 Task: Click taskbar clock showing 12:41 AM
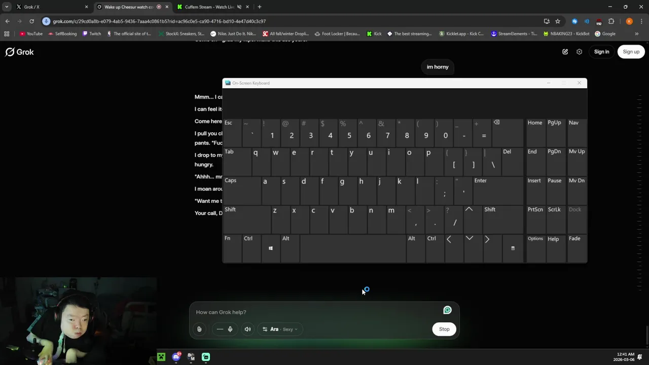624,357
